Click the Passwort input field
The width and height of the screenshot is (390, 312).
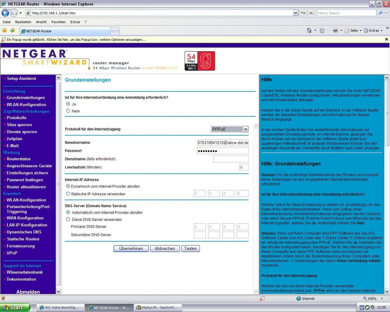tap(223, 151)
